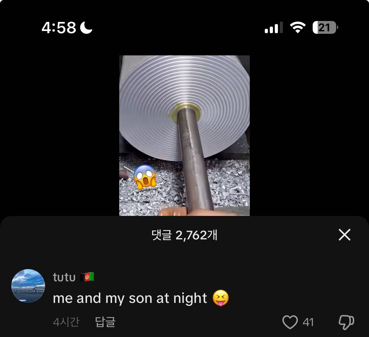Tap the 41 likes count
The height and width of the screenshot is (337, 369).
tap(308, 322)
